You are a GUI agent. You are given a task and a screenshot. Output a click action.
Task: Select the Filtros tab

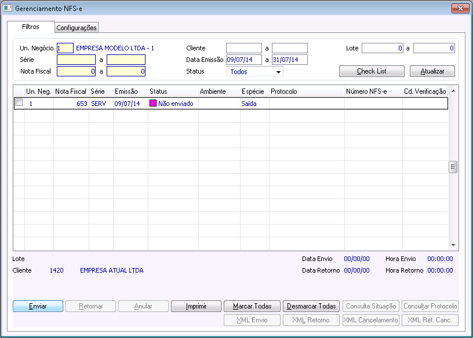point(31,27)
